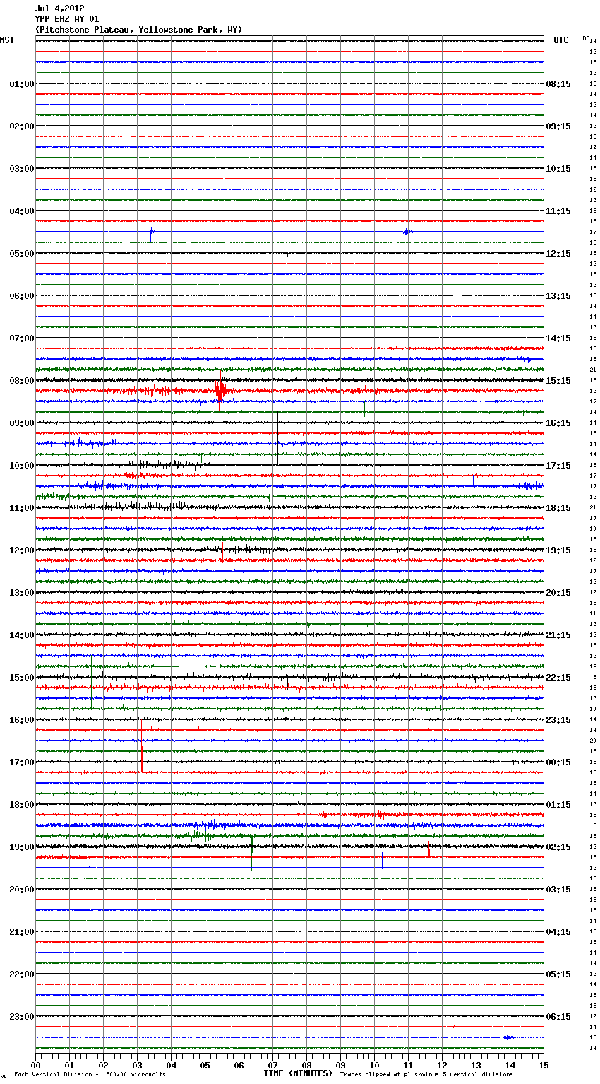
Task: Click 'Each Vertical Division = 800.00 microvolts' note
Action: (x=90, y=1074)
